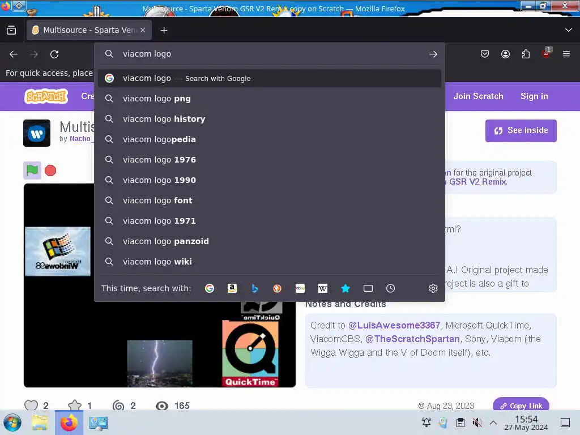Click Sign in link
Image resolution: width=580 pixels, height=435 pixels.
[x=534, y=96]
